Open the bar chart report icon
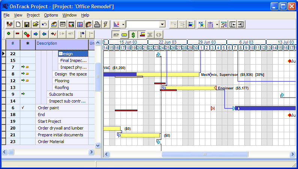 [71, 24]
